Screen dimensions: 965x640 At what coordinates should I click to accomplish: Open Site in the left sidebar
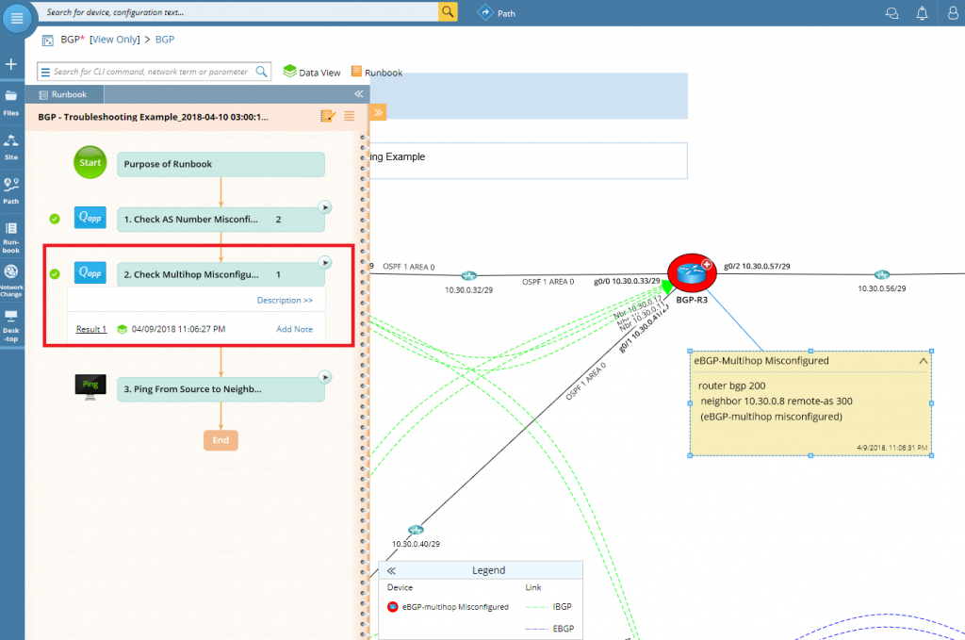(x=11, y=147)
